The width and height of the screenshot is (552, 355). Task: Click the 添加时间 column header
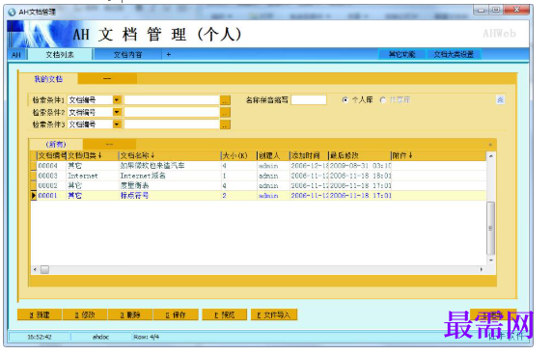point(309,155)
